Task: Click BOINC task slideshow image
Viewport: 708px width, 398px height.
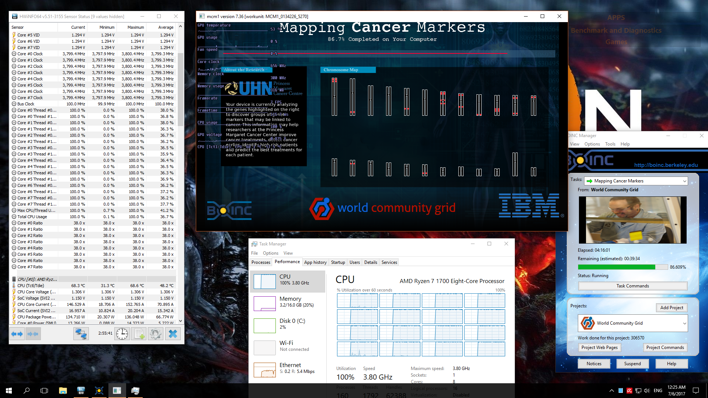Action: point(633,220)
